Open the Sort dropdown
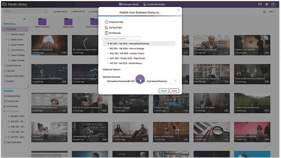The image size is (281, 158). tap(272, 12)
